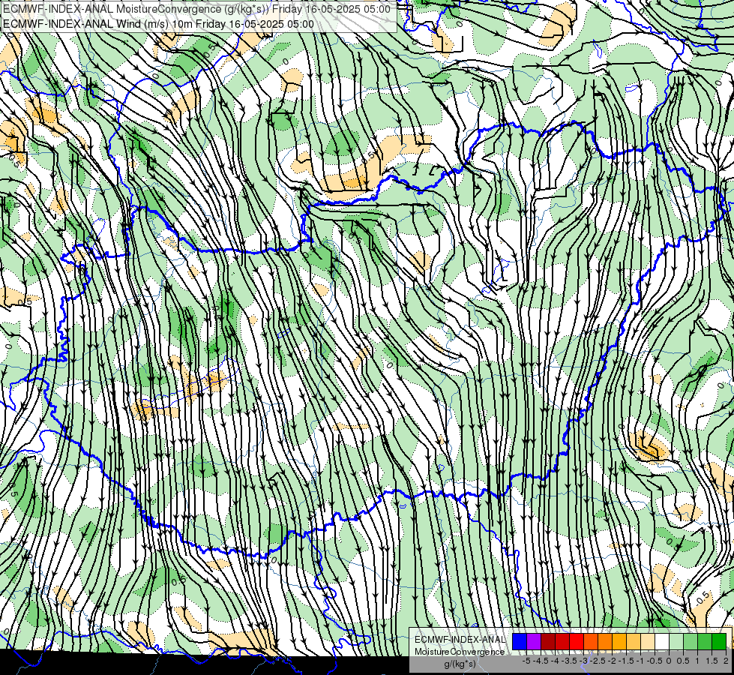Click the -3 legend scale value
The image size is (734, 675).
coord(583,661)
